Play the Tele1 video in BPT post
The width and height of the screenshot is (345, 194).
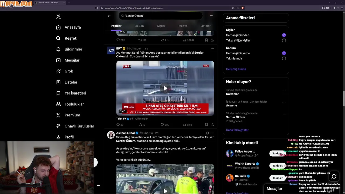(165, 88)
